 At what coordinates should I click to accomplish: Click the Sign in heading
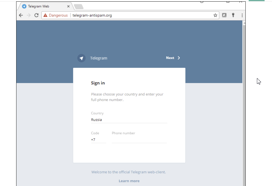98,83
